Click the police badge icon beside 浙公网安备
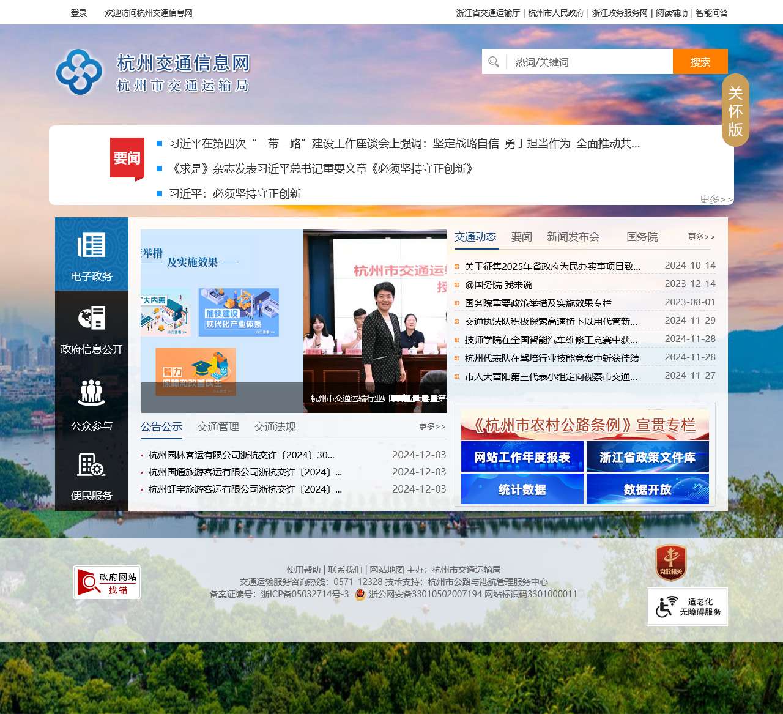The width and height of the screenshot is (783, 714). coord(360,594)
